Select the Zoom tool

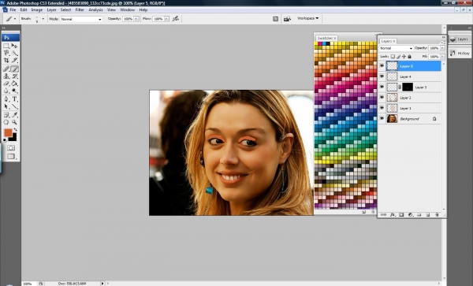14,122
